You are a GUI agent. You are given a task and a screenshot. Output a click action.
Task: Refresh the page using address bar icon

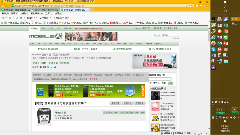[x=192, y=6]
